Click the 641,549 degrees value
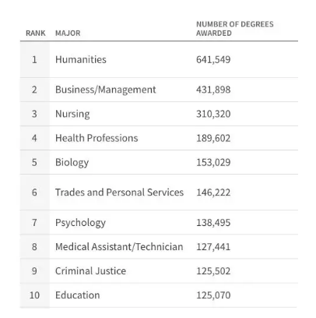 click(213, 60)
